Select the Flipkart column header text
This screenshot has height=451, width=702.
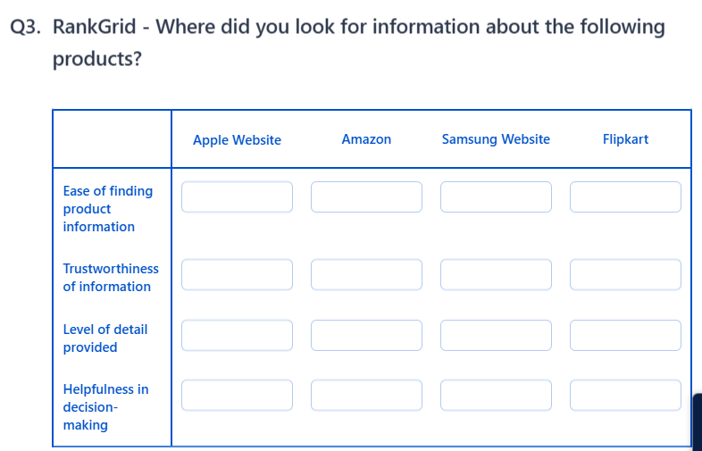(625, 139)
